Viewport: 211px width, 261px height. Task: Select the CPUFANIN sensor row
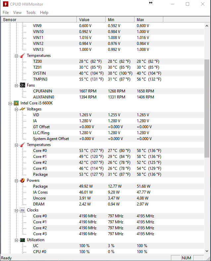coord(42,91)
